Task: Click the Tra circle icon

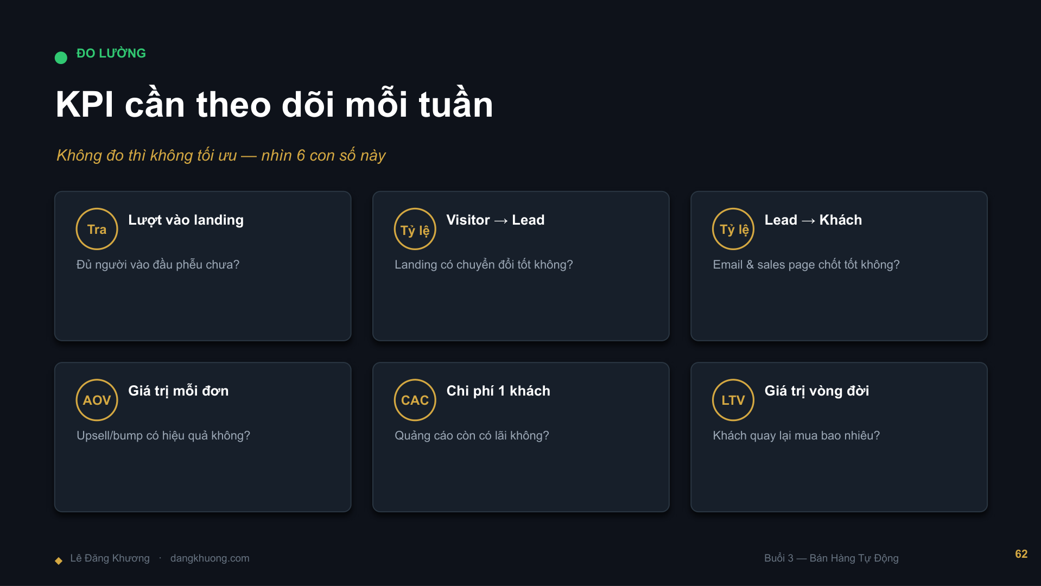Action: tap(97, 229)
